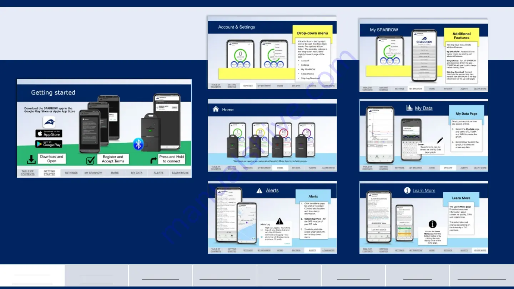Click the large black info circle icon
The height and width of the screenshot is (289, 514).
(432, 224)
